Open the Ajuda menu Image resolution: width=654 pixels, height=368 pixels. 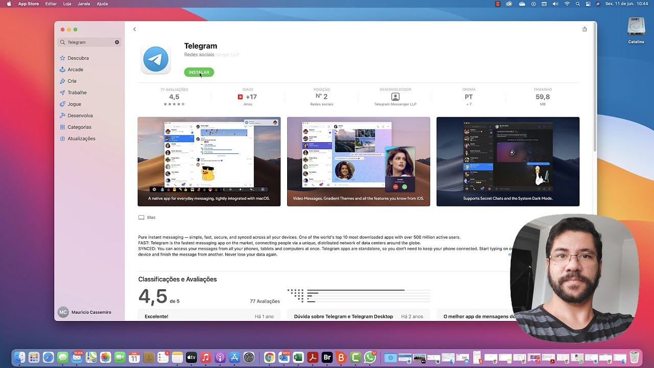click(x=102, y=4)
